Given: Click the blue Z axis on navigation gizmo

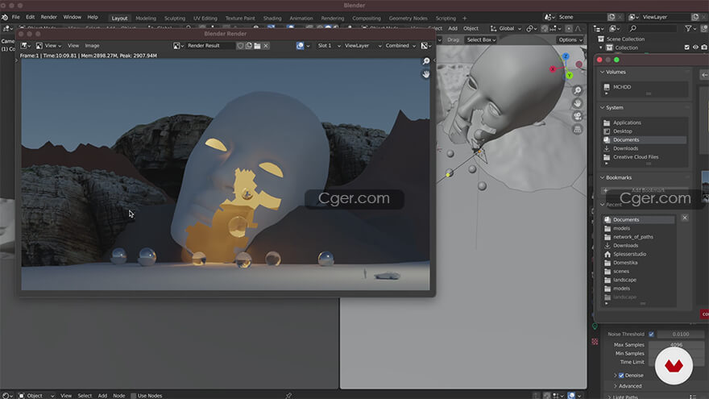Looking at the screenshot, I should click(566, 56).
